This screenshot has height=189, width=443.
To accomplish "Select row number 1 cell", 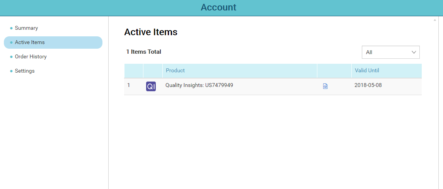I will point(129,85).
